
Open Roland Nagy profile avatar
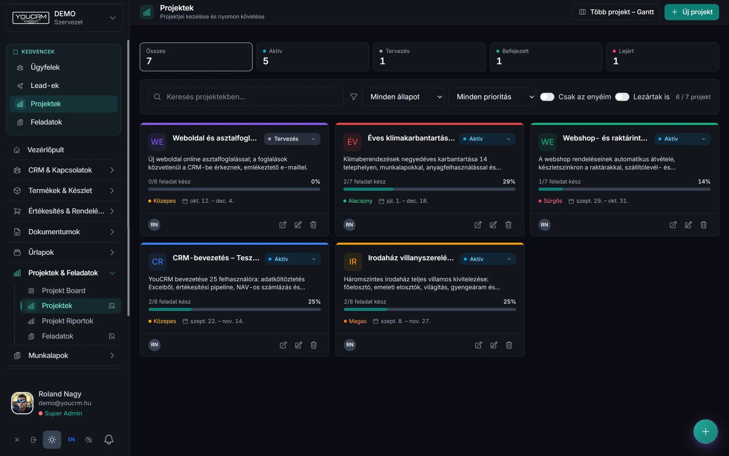point(22,403)
